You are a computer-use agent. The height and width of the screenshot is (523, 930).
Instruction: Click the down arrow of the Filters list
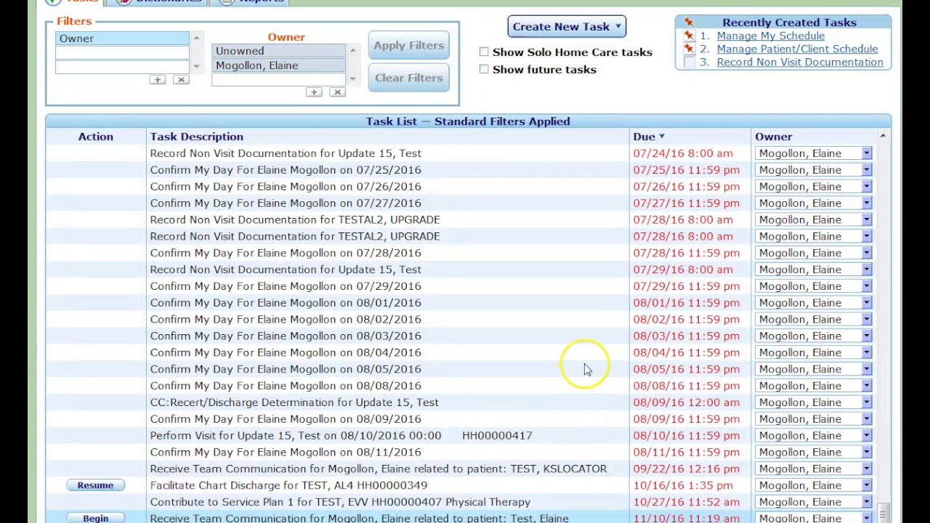[196, 67]
